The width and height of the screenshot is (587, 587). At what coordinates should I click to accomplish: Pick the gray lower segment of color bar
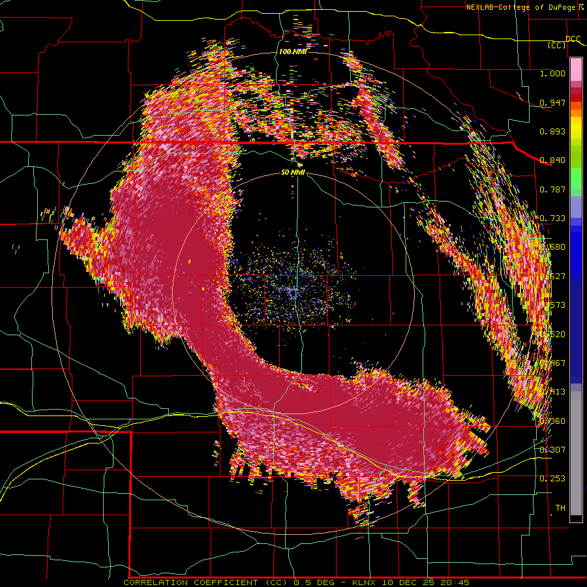pos(576,453)
